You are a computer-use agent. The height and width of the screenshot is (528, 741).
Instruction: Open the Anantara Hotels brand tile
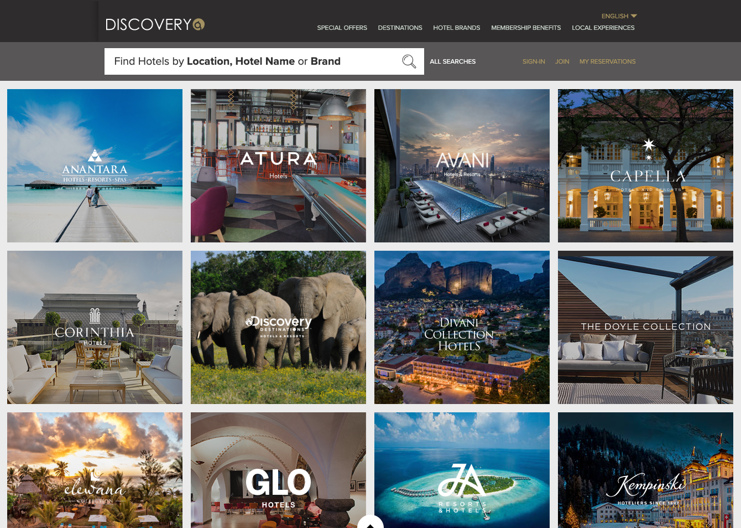pos(95,165)
